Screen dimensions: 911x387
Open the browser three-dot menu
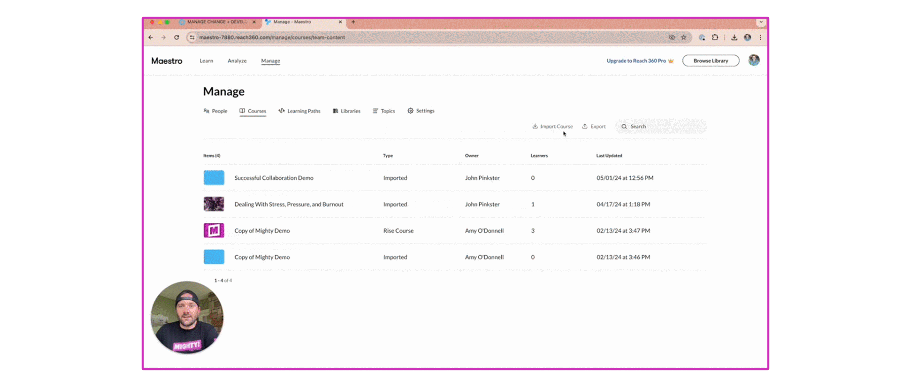(760, 37)
